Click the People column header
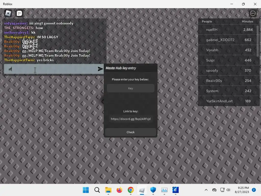The width and height of the screenshot is (261, 196). click(207, 21)
